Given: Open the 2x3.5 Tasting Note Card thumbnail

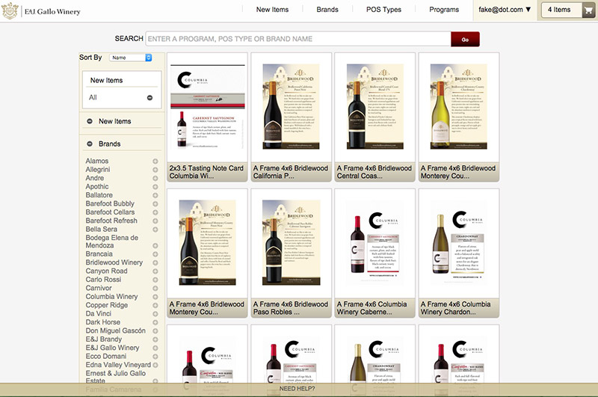Looking at the screenshot, I should pyautogui.click(x=207, y=108).
